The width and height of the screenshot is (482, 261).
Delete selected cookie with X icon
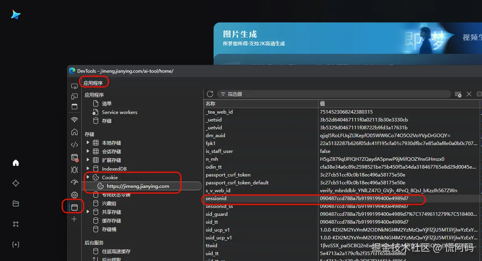[469, 94]
